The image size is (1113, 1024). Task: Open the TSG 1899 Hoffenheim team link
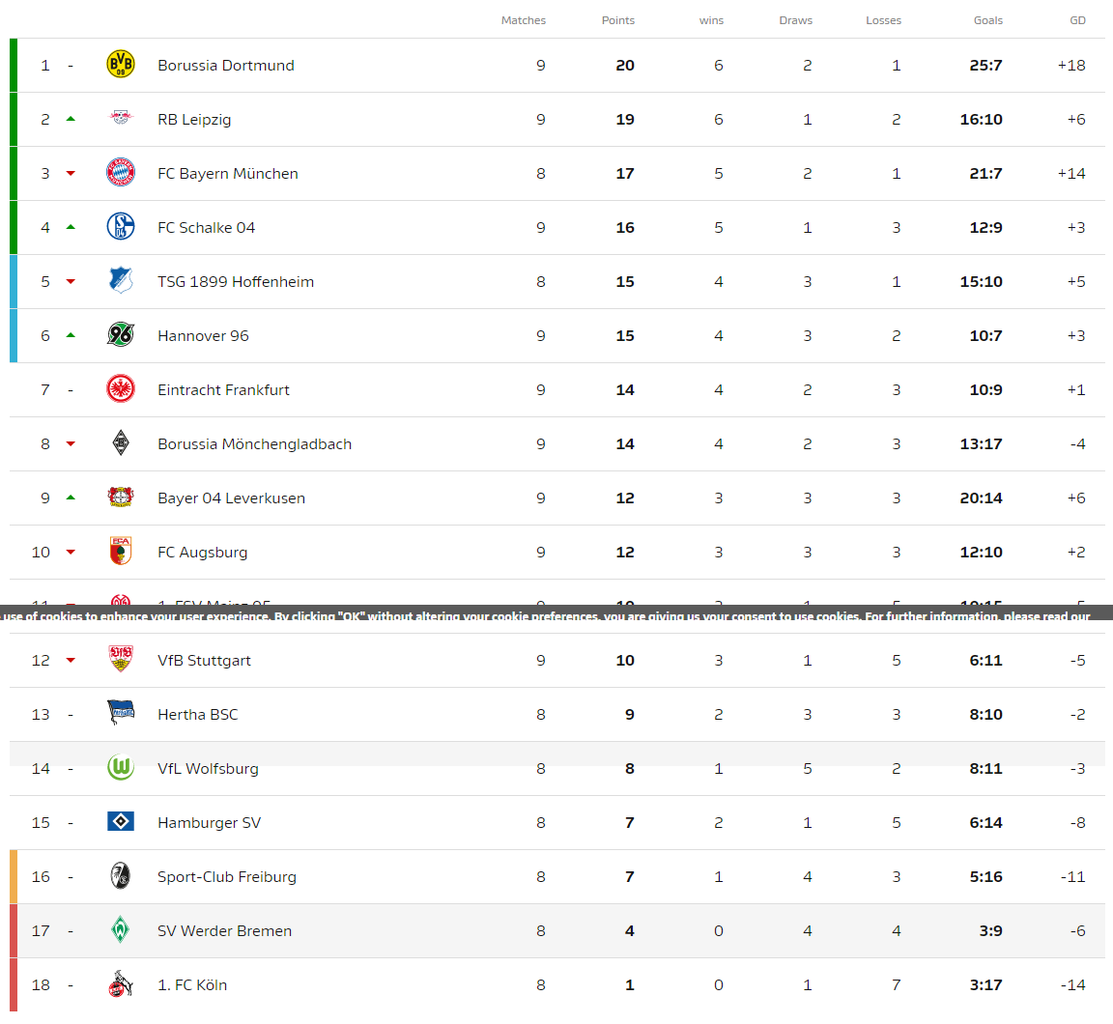pyautogui.click(x=236, y=282)
